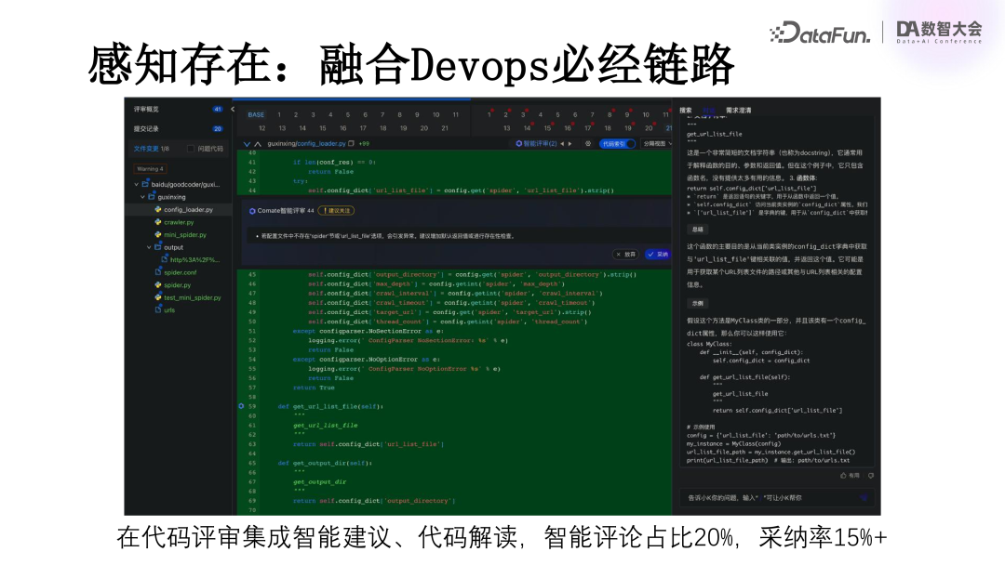
Task: Select red-dotted version 14
Action: 527,128
